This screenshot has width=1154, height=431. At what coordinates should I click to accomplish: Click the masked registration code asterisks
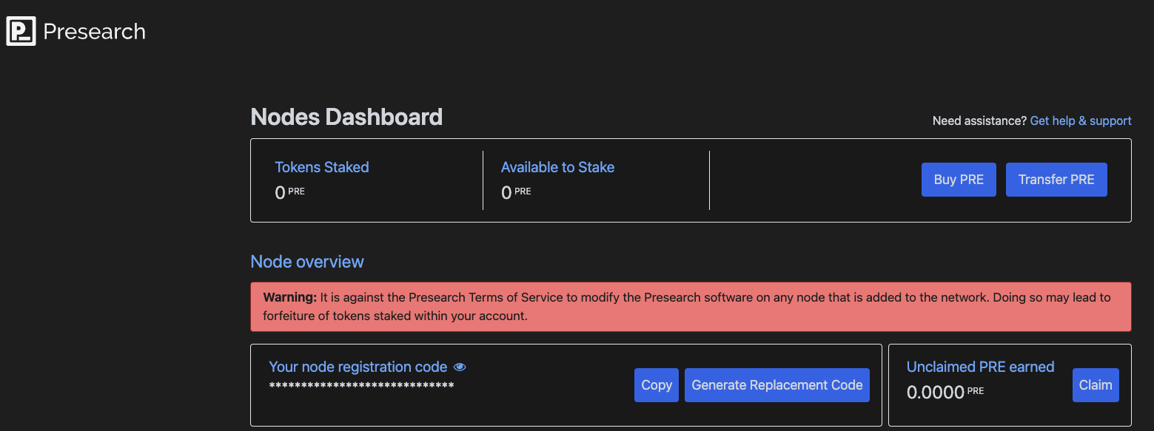click(x=361, y=386)
